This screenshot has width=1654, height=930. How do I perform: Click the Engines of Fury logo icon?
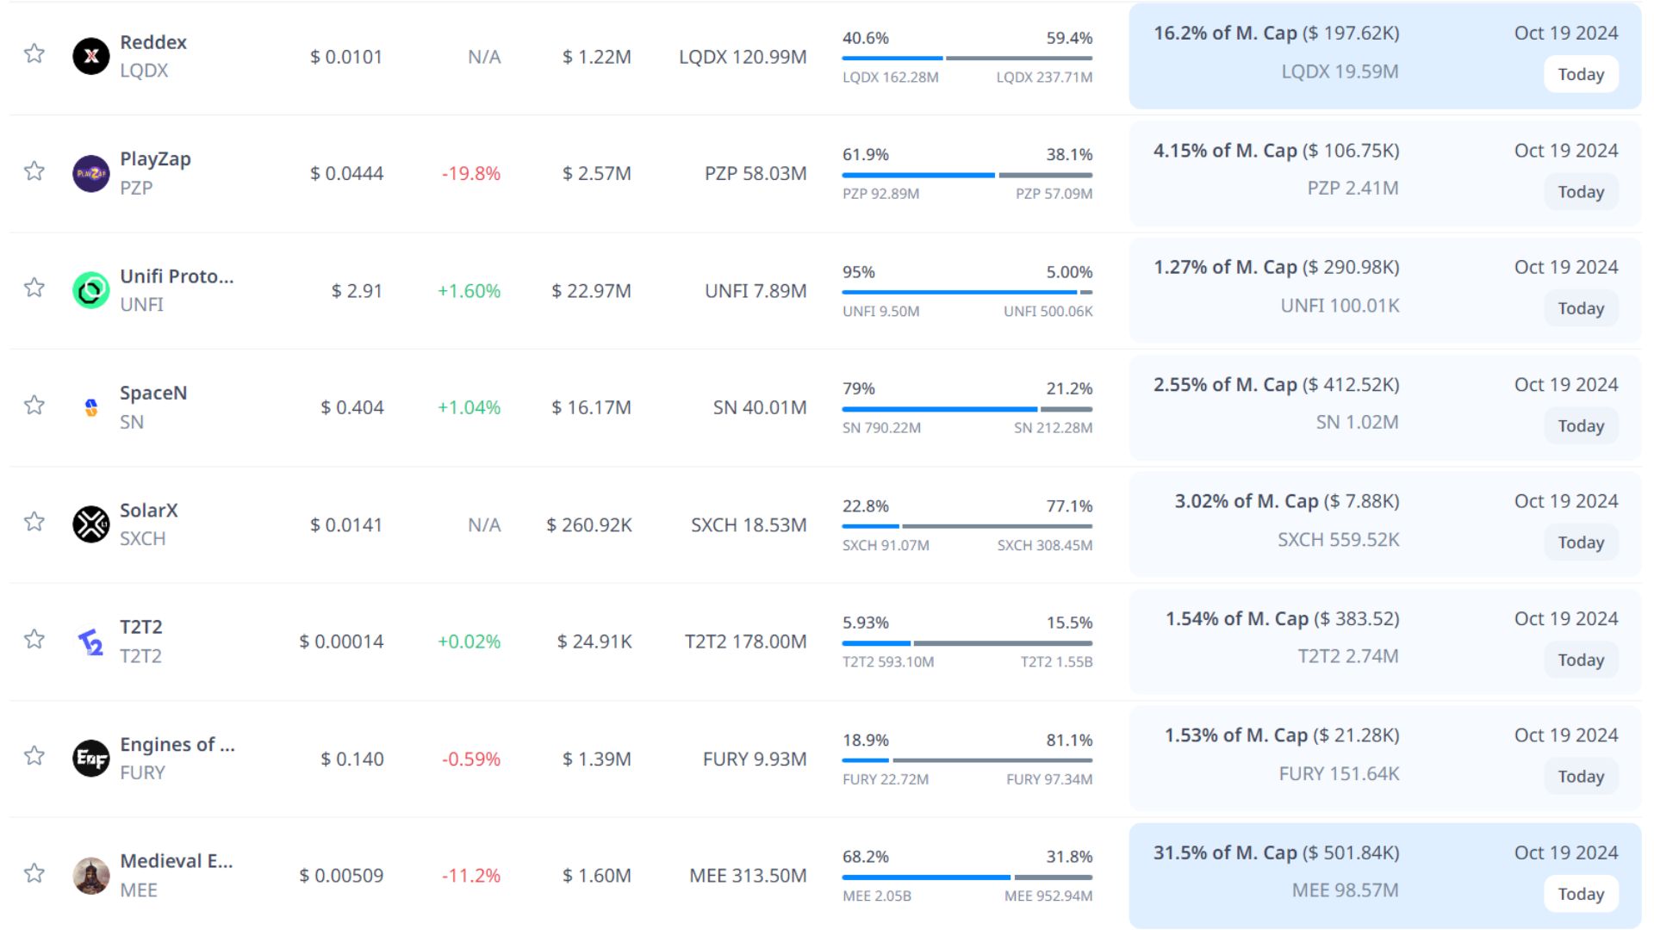tap(90, 759)
